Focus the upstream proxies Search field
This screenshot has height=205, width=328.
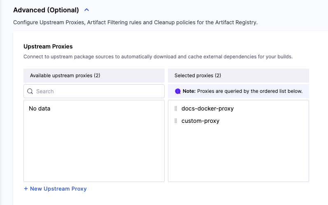pyautogui.click(x=97, y=91)
